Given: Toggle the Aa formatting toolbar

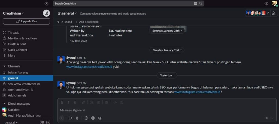Looking at the screenshot, I should pos(99,118).
